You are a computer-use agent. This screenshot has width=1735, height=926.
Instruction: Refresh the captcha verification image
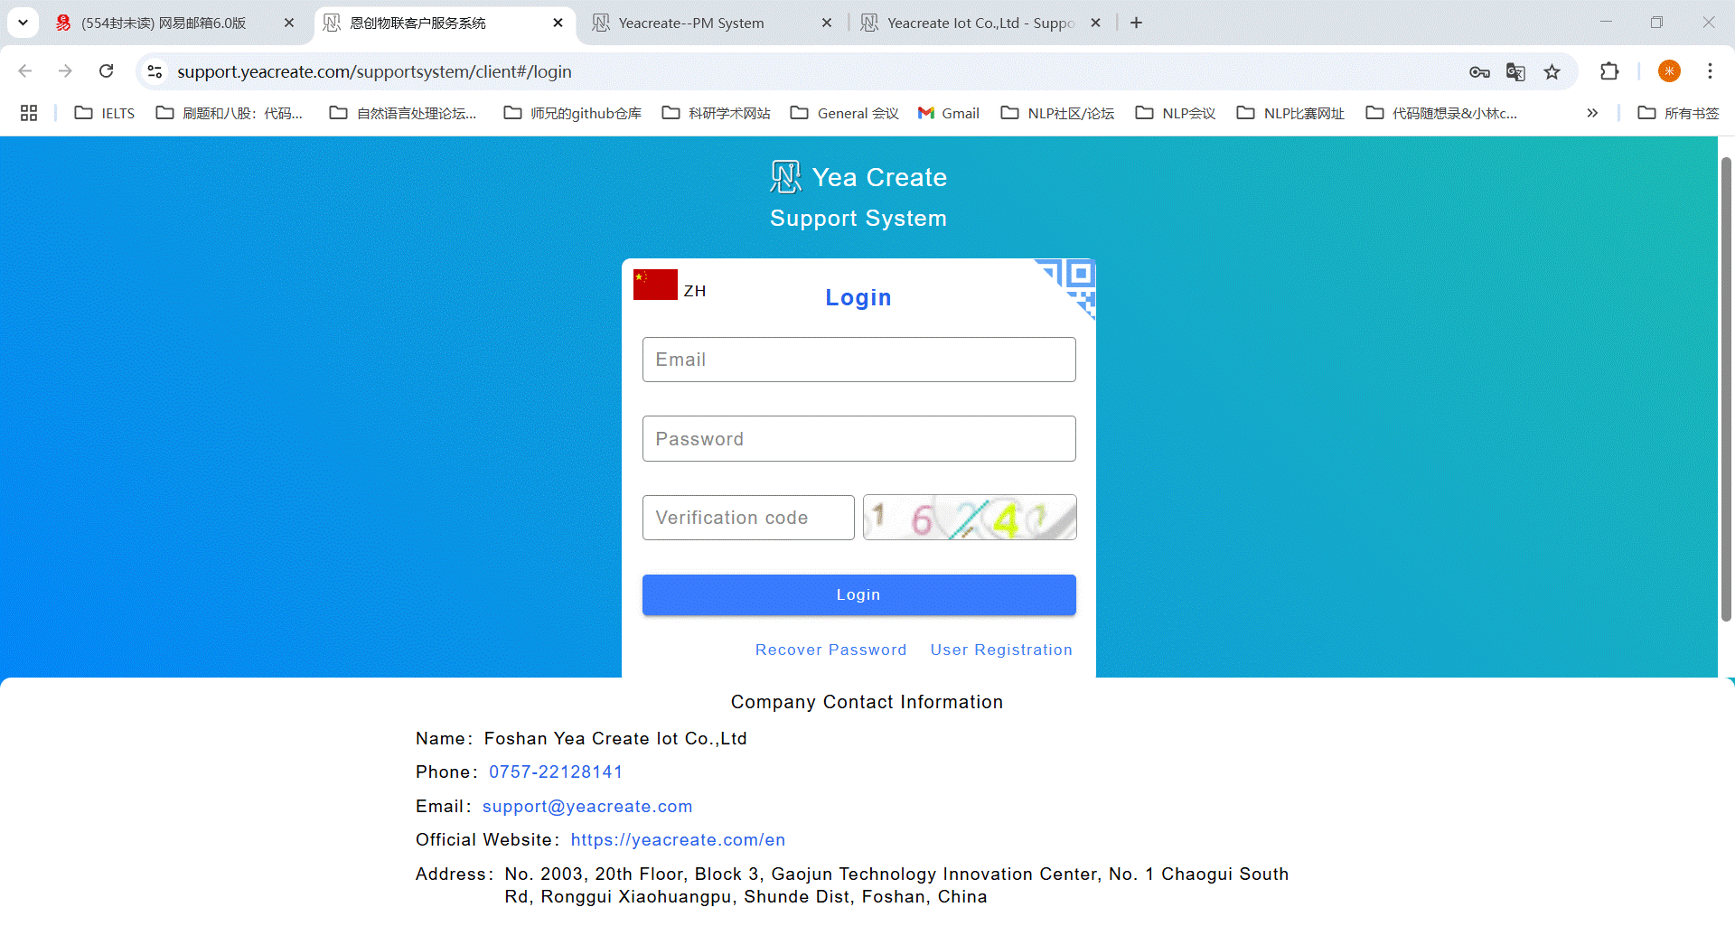(x=970, y=518)
